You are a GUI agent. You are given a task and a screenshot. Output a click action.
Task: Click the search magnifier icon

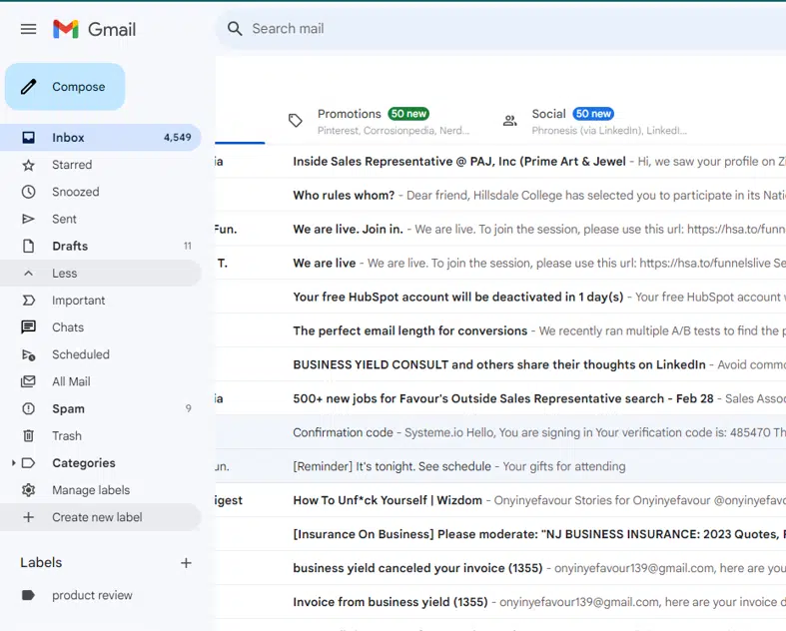[236, 29]
